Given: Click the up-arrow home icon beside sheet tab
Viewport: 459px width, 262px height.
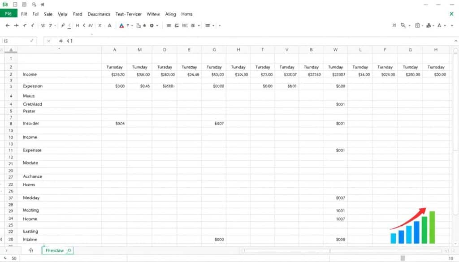Looking at the screenshot, I should coord(31,251).
